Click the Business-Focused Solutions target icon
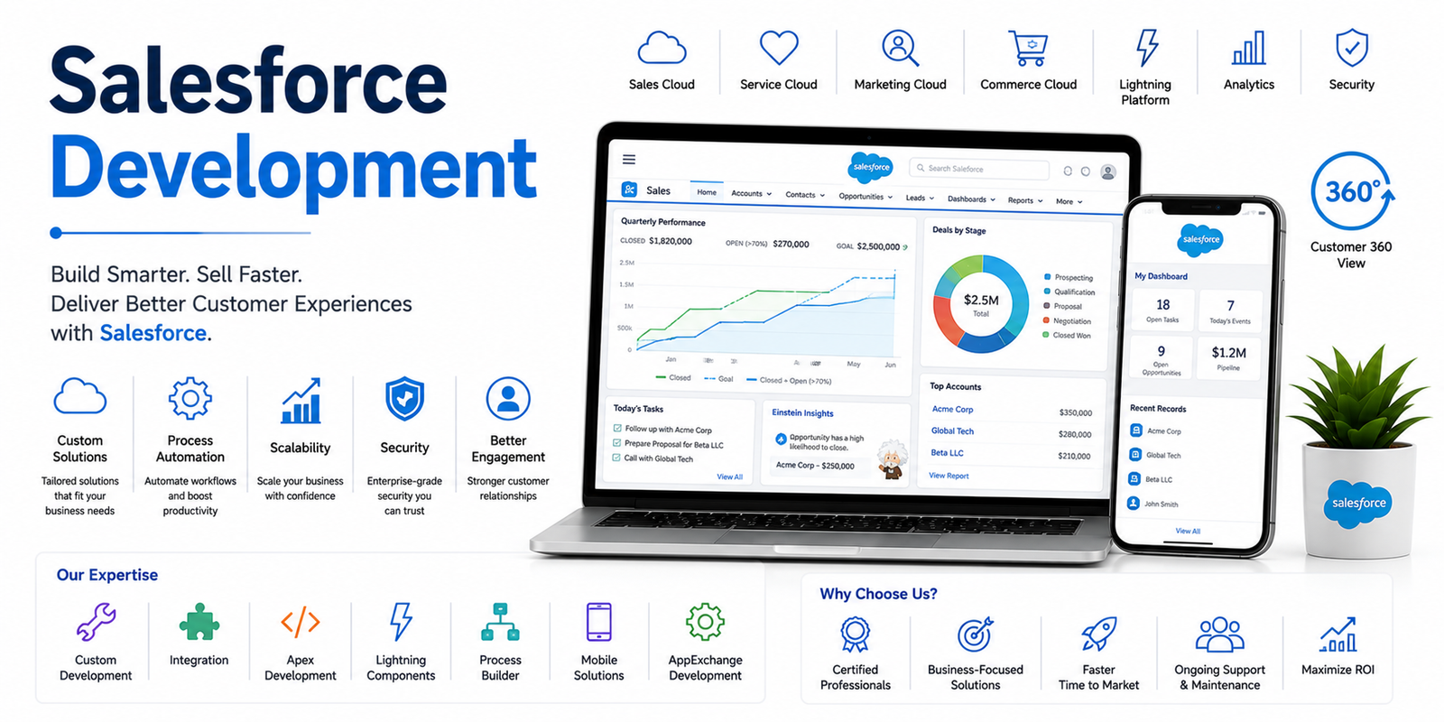Viewport: 1444px width, 722px height. pyautogui.click(x=976, y=634)
